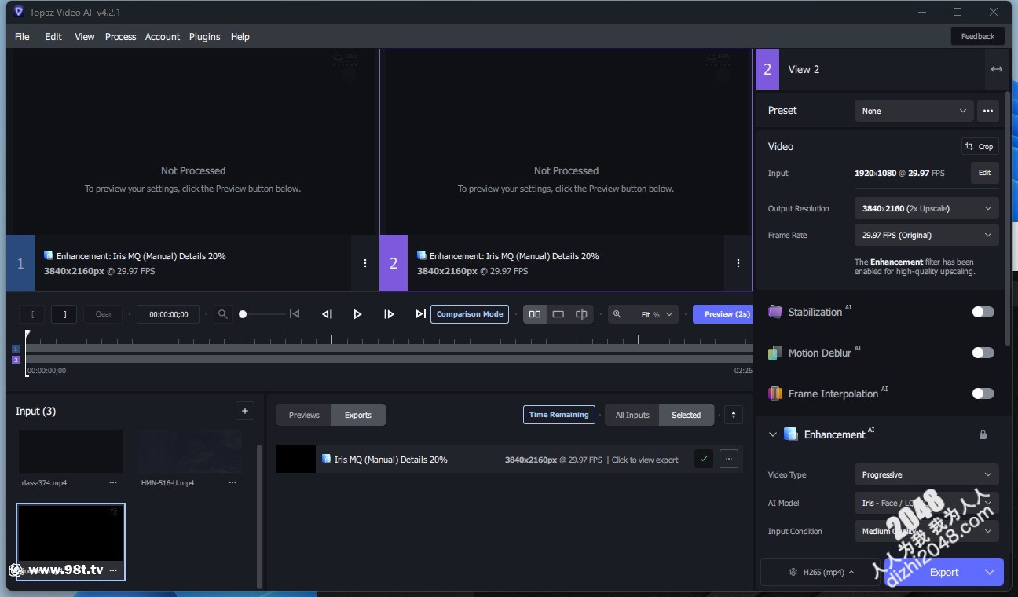Select split view layout icon
The width and height of the screenshot is (1018, 597).
click(581, 314)
